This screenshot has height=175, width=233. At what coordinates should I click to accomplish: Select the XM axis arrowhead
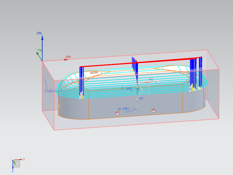click(66, 60)
